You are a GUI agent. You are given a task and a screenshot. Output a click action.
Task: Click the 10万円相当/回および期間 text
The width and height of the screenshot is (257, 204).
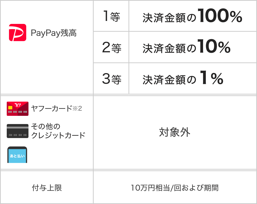coord(175,188)
